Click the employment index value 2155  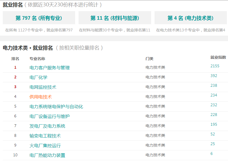[215, 66]
